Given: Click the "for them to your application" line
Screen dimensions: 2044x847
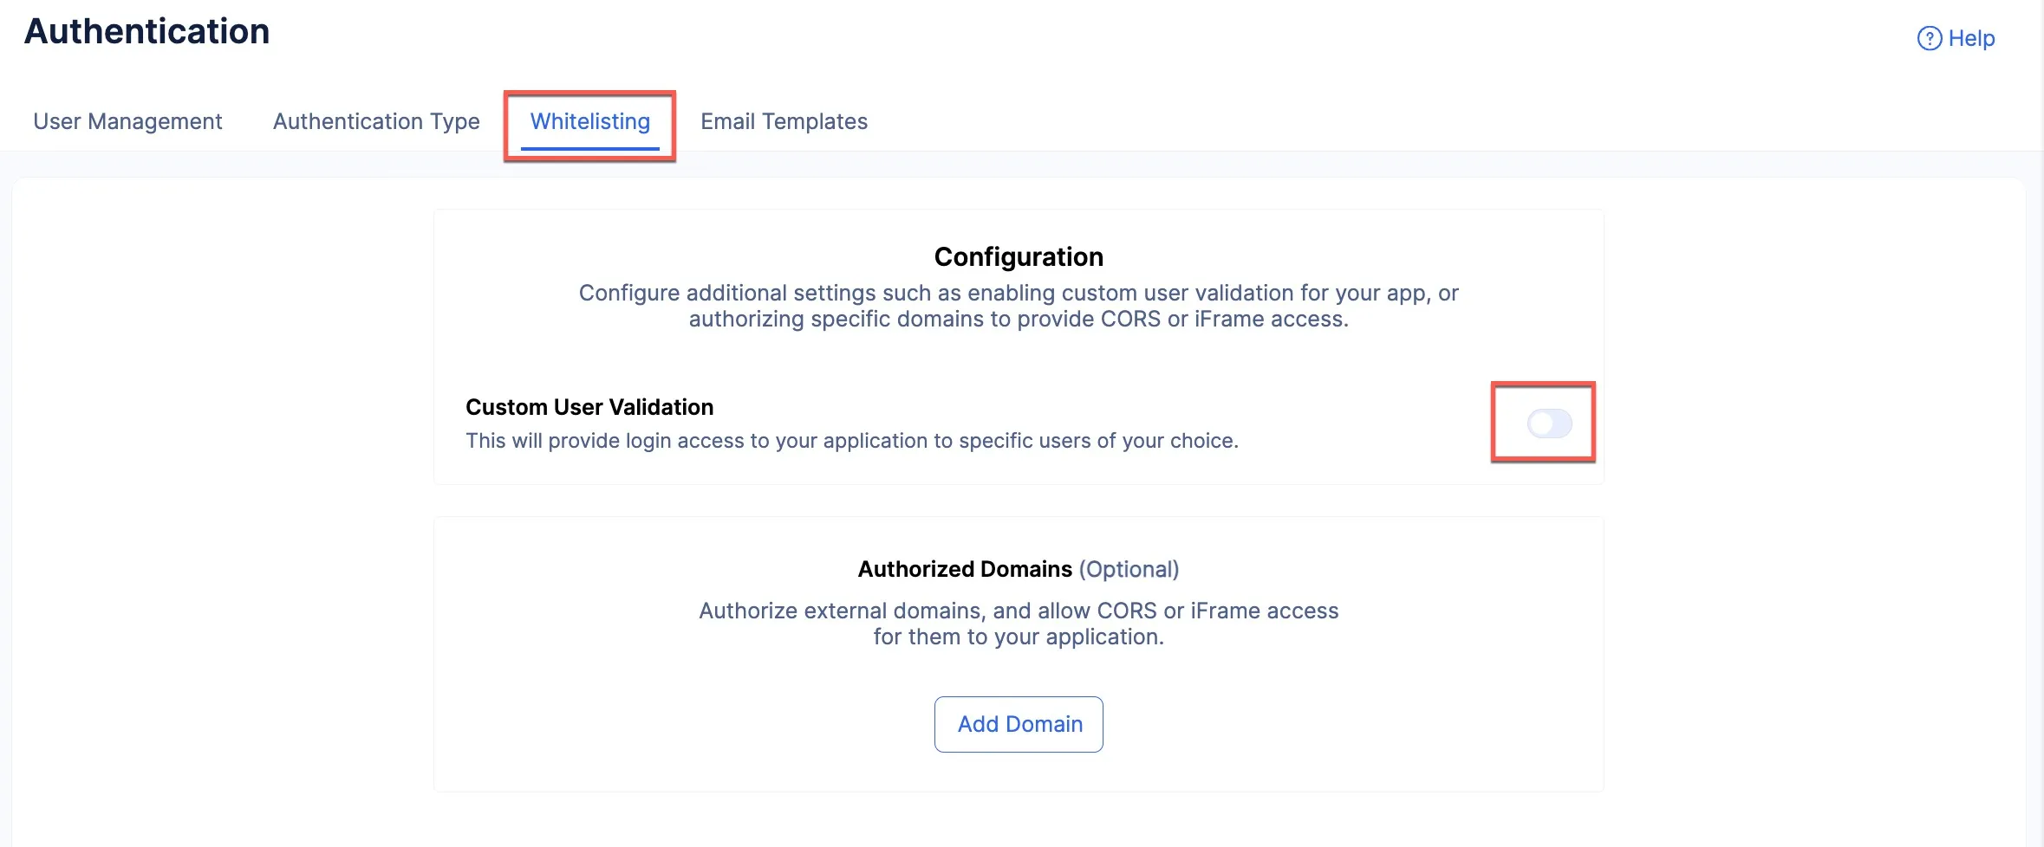Looking at the screenshot, I should pos(1019,637).
